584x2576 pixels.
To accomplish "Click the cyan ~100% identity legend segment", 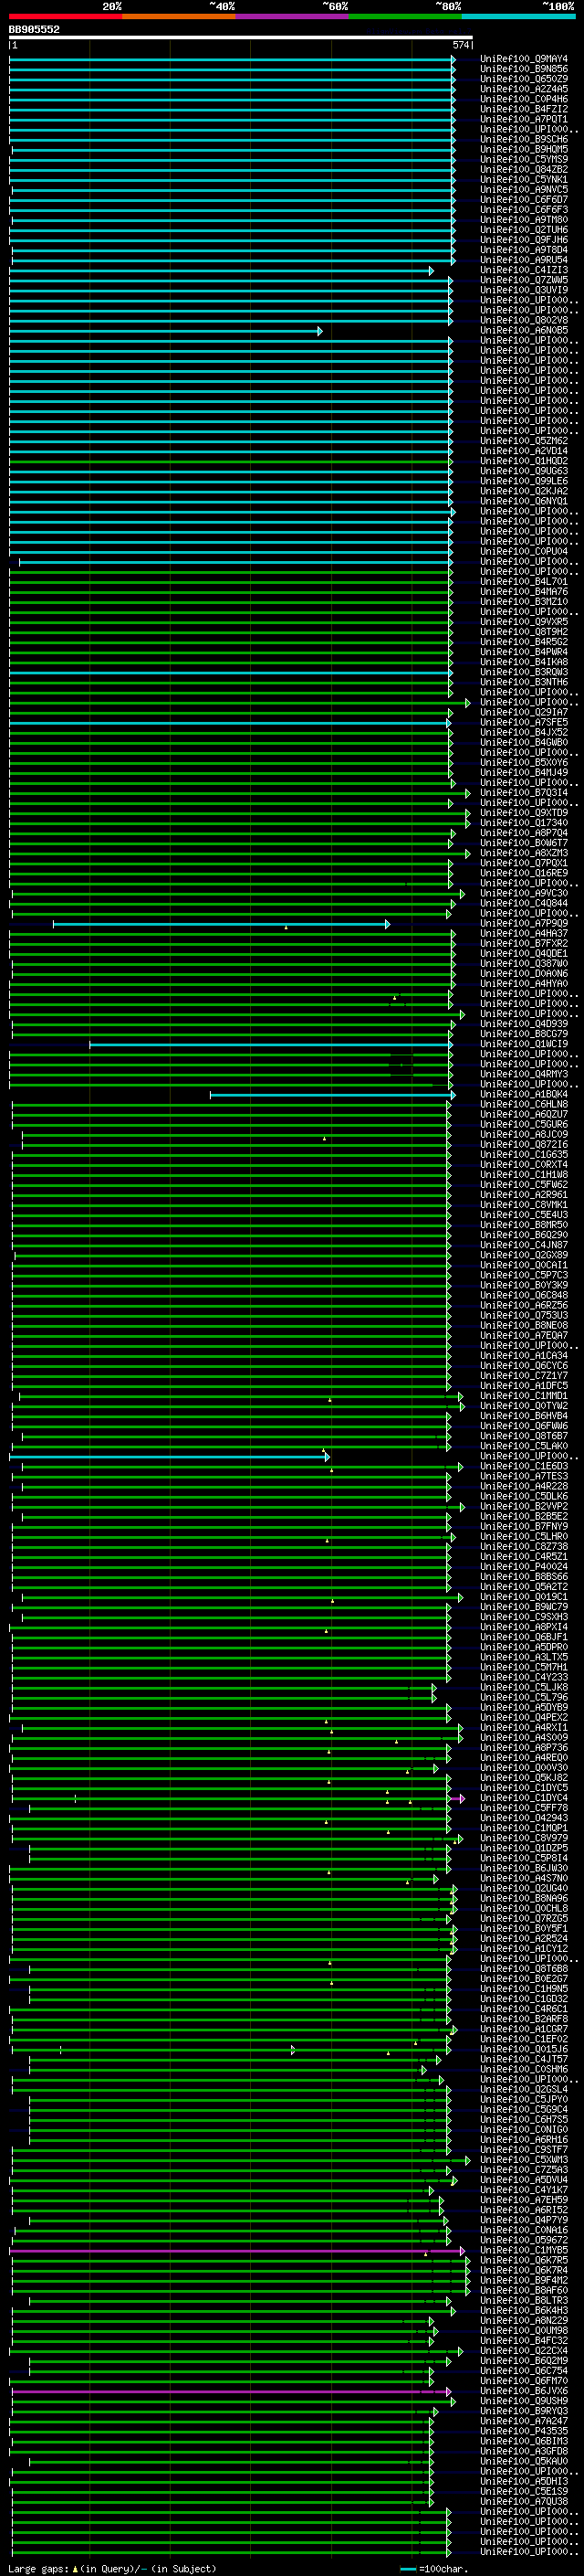I will point(519,17).
